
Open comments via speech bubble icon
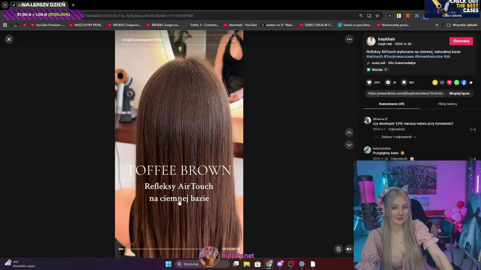point(388,82)
